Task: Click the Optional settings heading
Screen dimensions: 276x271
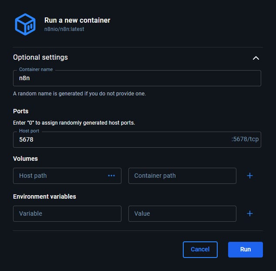Action: pyautogui.click(x=40, y=58)
